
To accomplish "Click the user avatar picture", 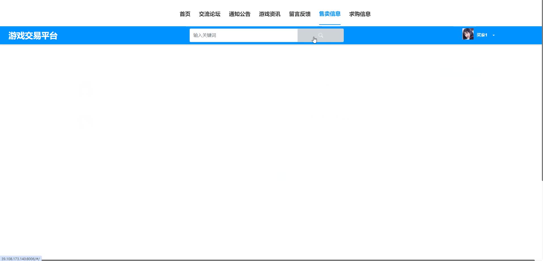I will [x=468, y=34].
